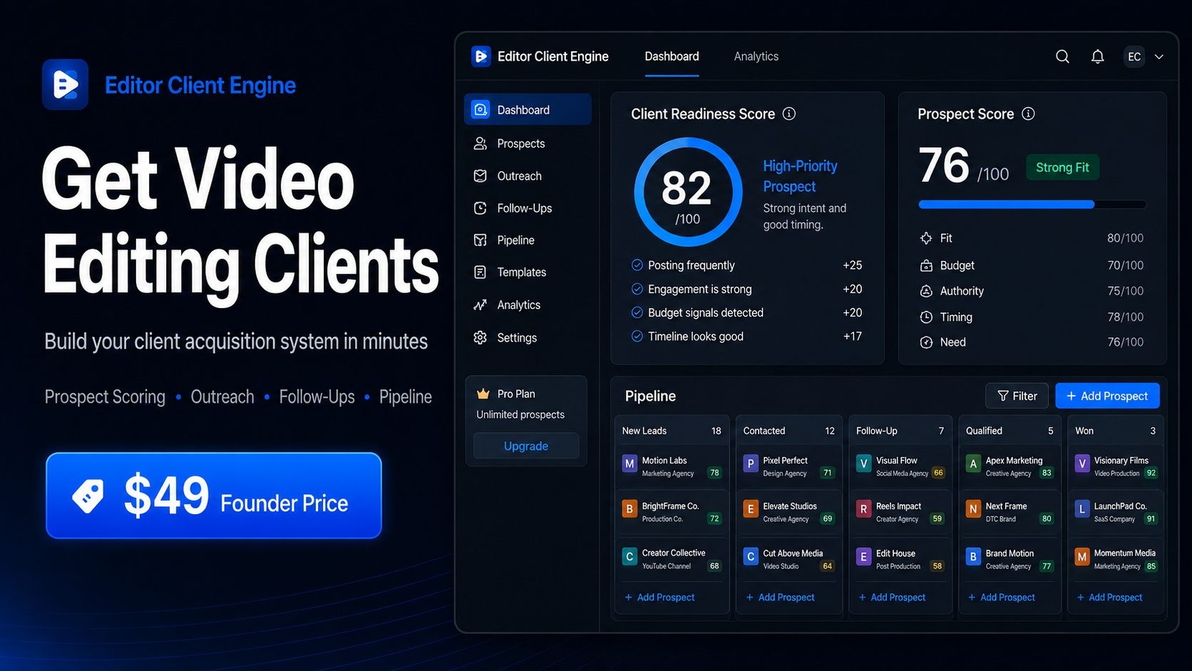Select the Won column header

tap(1115, 431)
